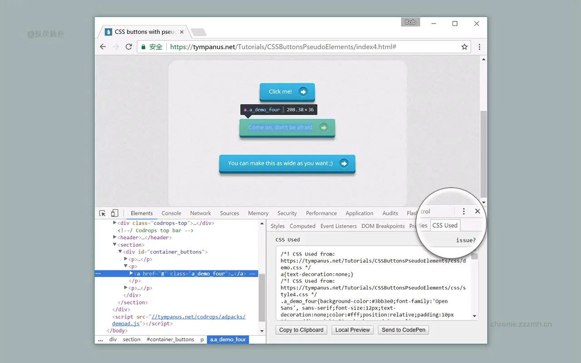This screenshot has height=363, width=581.
Task: Select the CSS Used panel tab
Action: (445, 225)
